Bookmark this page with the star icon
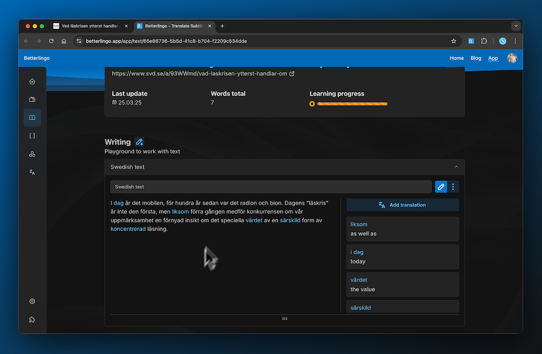The width and height of the screenshot is (542, 354). tap(453, 41)
